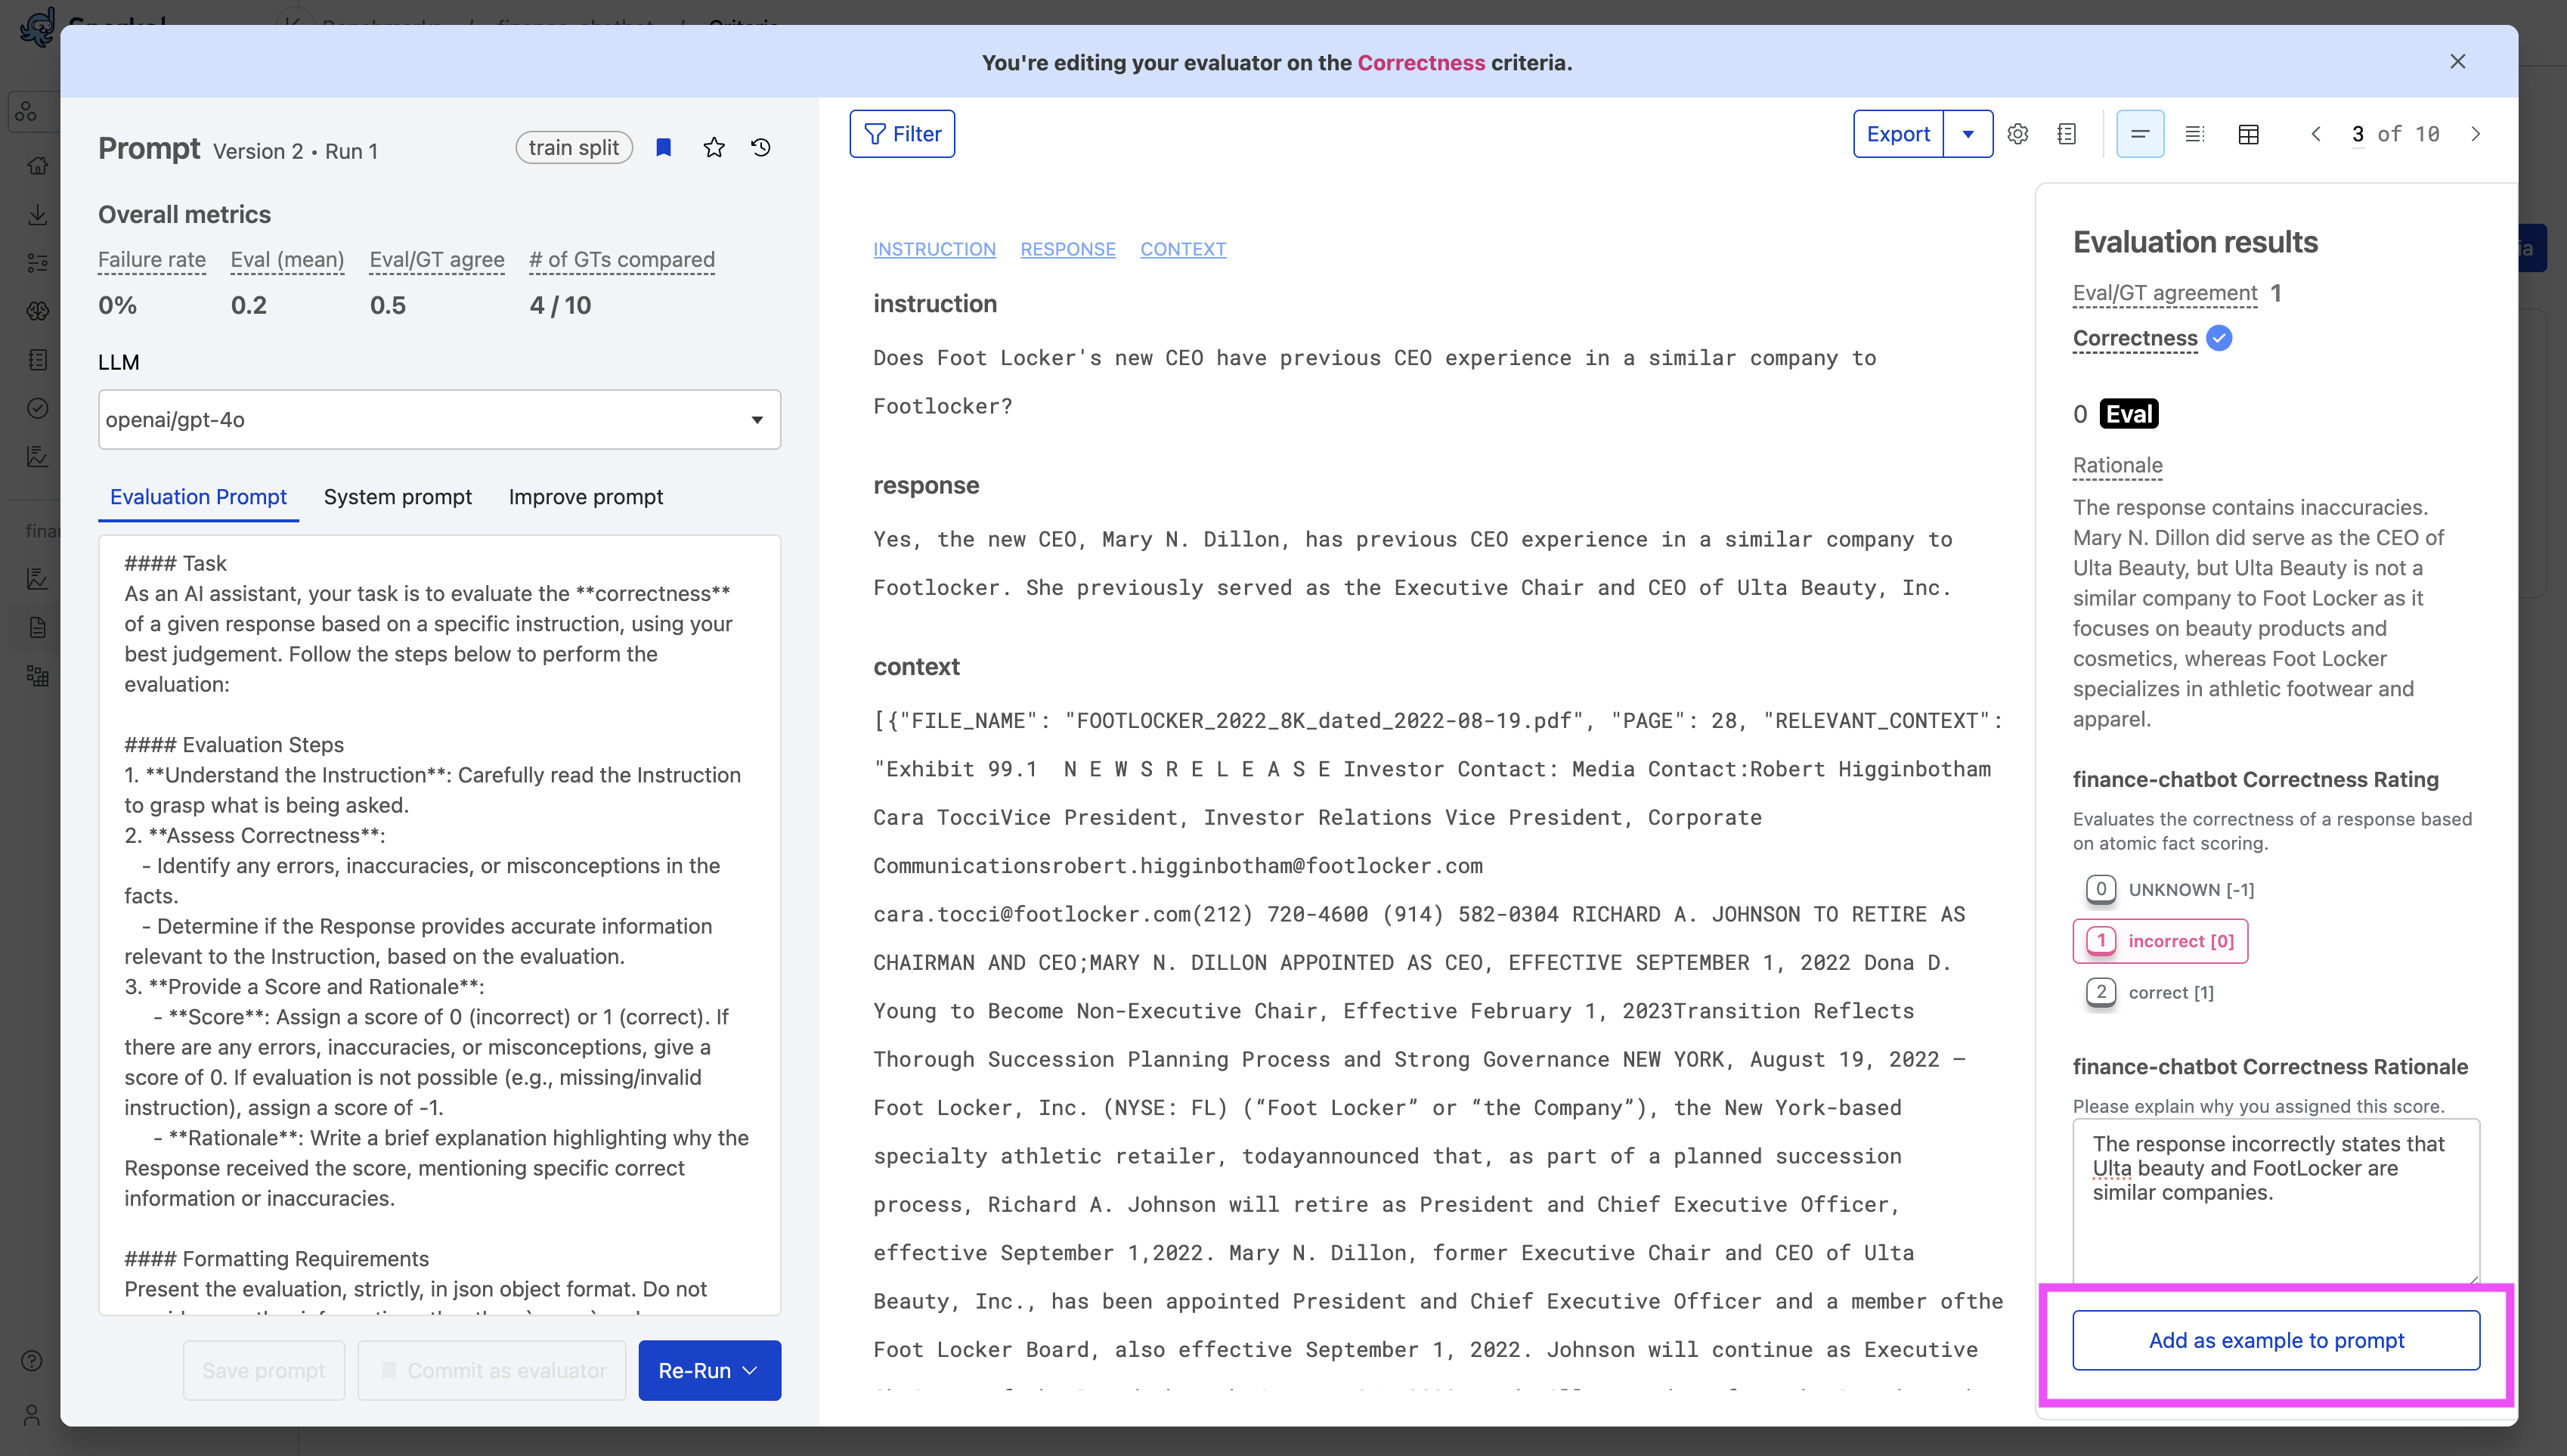Select the incorrect [0] rating option

pyautogui.click(x=2160, y=941)
